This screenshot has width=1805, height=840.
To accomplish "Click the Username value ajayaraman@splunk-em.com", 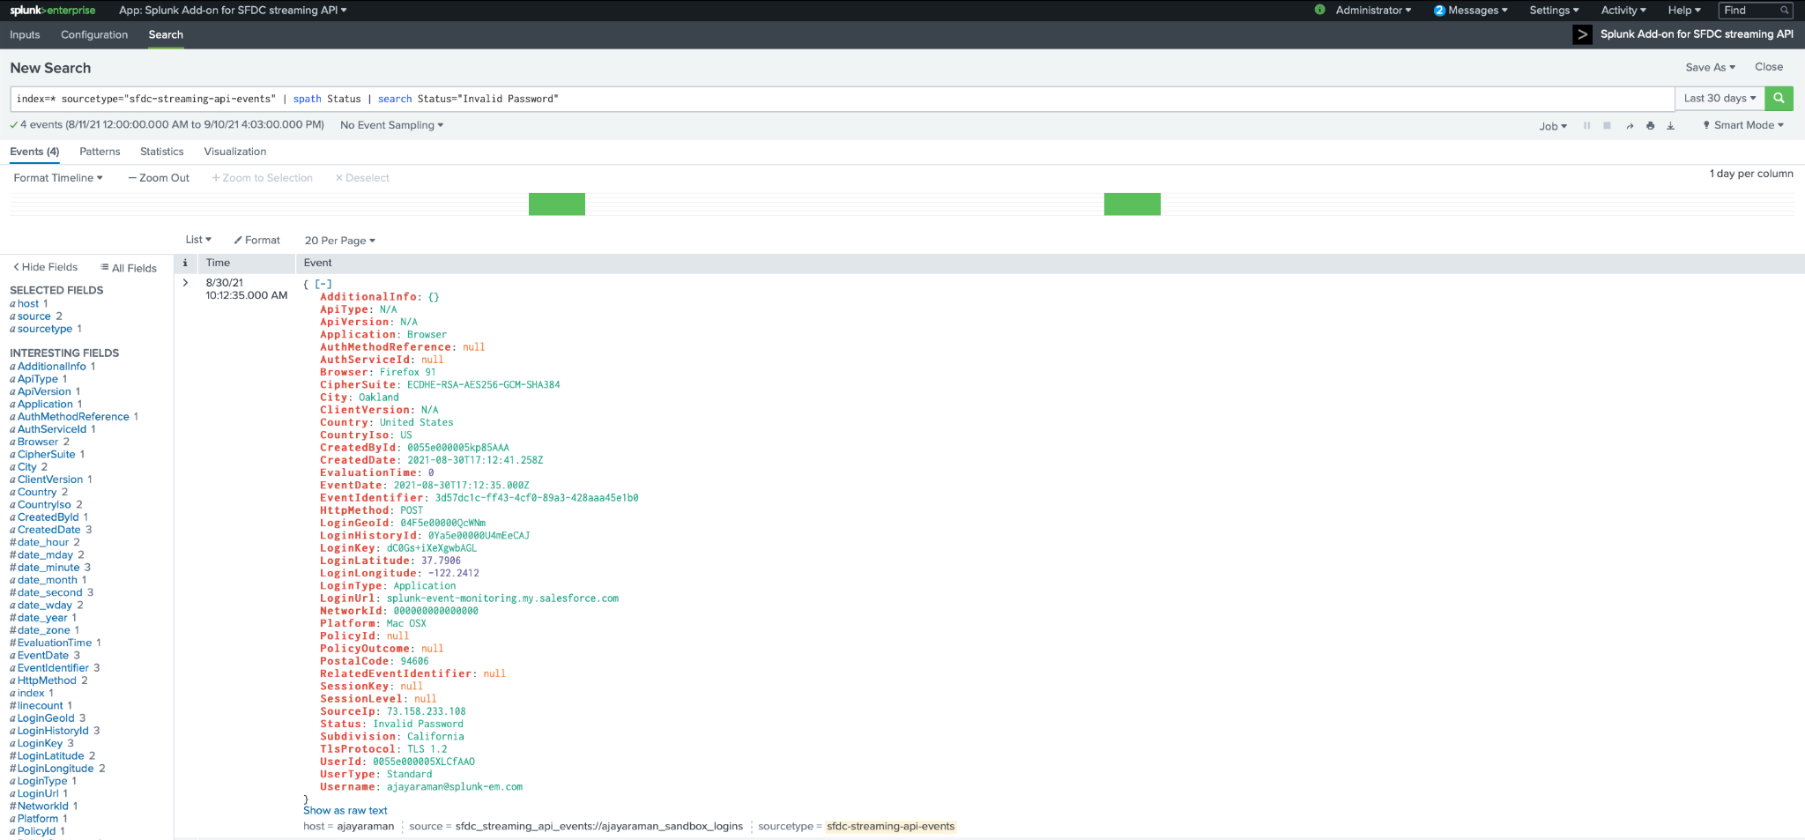I will point(455,787).
